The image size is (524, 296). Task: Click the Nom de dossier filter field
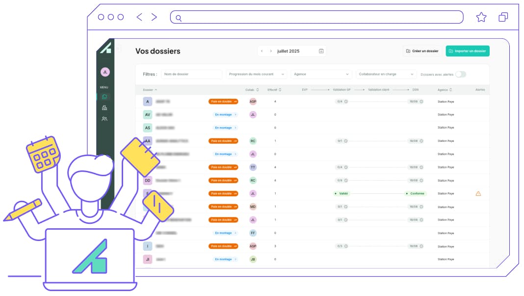point(192,74)
